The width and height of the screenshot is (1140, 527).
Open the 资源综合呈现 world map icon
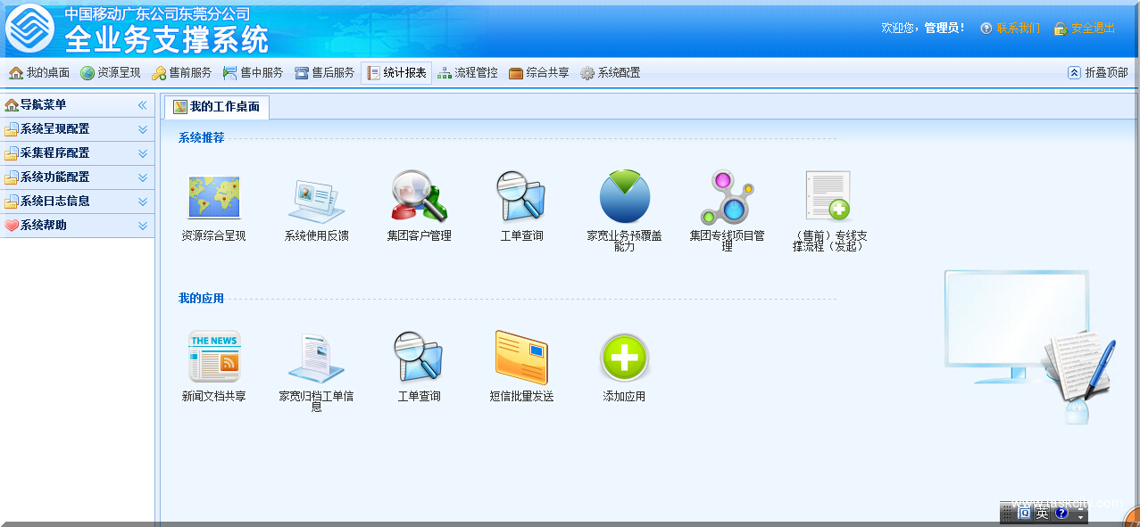pos(213,198)
